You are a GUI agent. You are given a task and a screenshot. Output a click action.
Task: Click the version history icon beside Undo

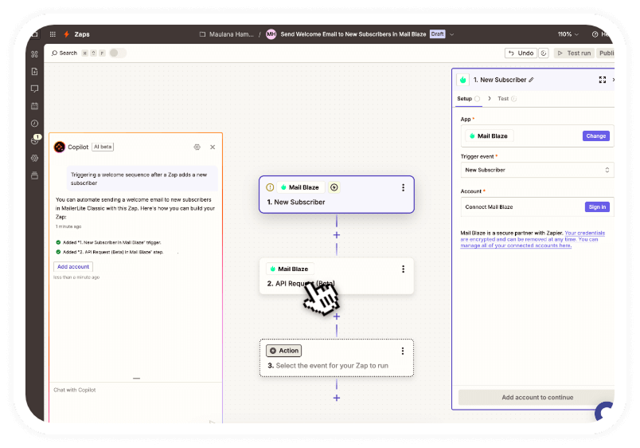[x=544, y=53]
